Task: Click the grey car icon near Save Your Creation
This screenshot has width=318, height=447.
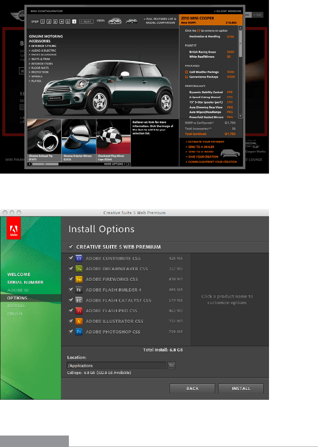Action: (x=230, y=153)
